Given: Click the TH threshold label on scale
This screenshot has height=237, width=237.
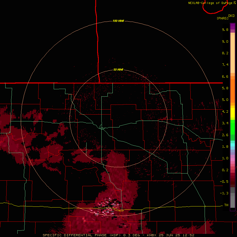Looking at the screenshot, I should [x=226, y=205].
